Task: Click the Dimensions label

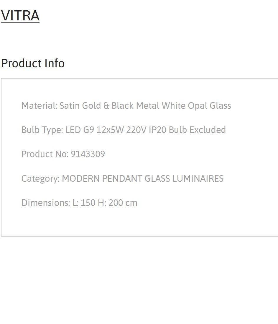Action: tap(46, 203)
